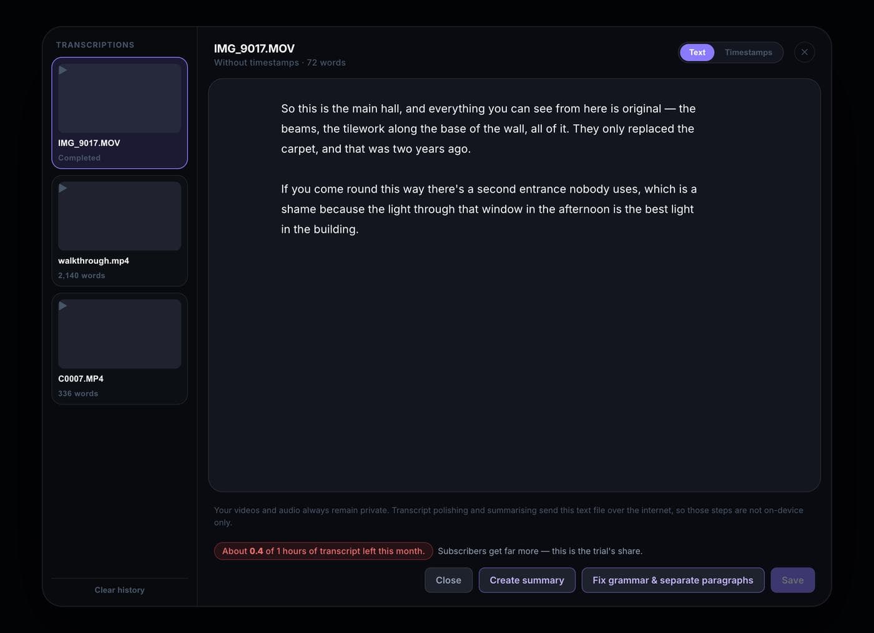Viewport: 874px width, 633px height.
Task: Click the play icon on the C0007.MP4 thumbnail
Action: 63,306
